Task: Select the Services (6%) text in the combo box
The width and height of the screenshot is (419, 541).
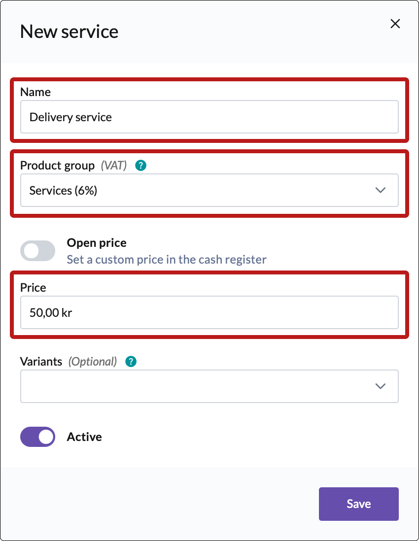Action: click(x=63, y=191)
